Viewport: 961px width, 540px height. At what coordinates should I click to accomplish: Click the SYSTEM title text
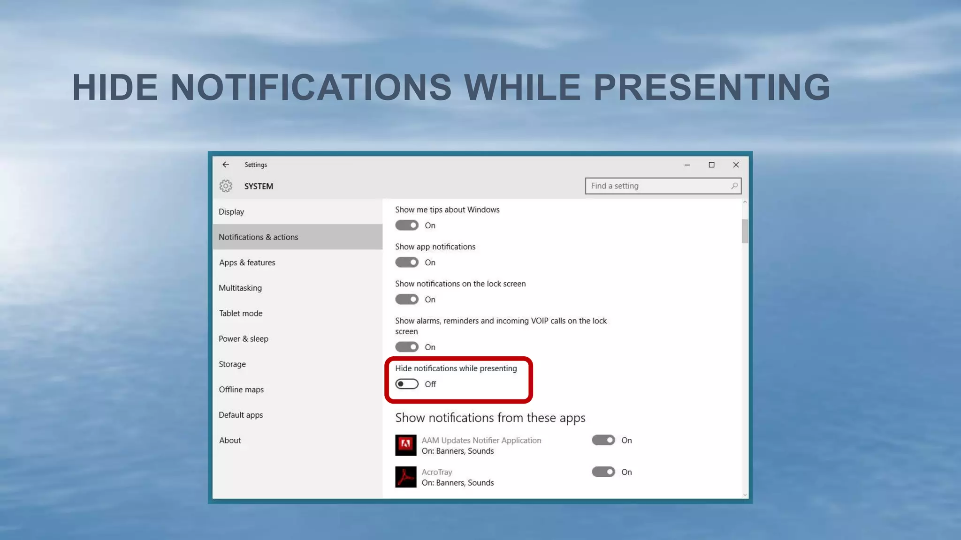point(259,186)
